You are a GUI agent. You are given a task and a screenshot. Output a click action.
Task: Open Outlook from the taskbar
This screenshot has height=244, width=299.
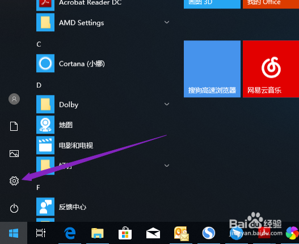(181, 233)
